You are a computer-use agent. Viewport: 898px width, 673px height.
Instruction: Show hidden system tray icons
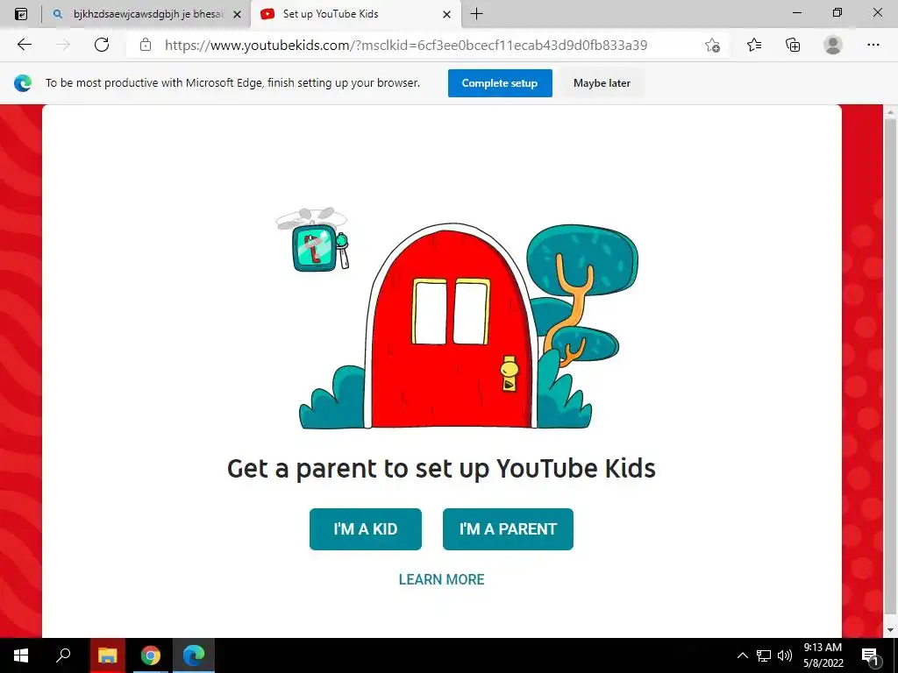click(x=742, y=655)
